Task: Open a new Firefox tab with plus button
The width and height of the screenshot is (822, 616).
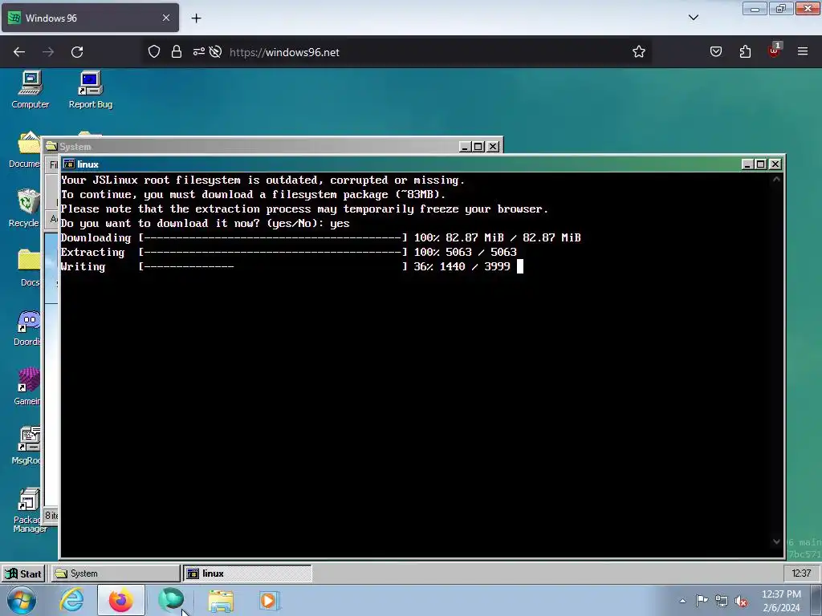Action: [196, 18]
